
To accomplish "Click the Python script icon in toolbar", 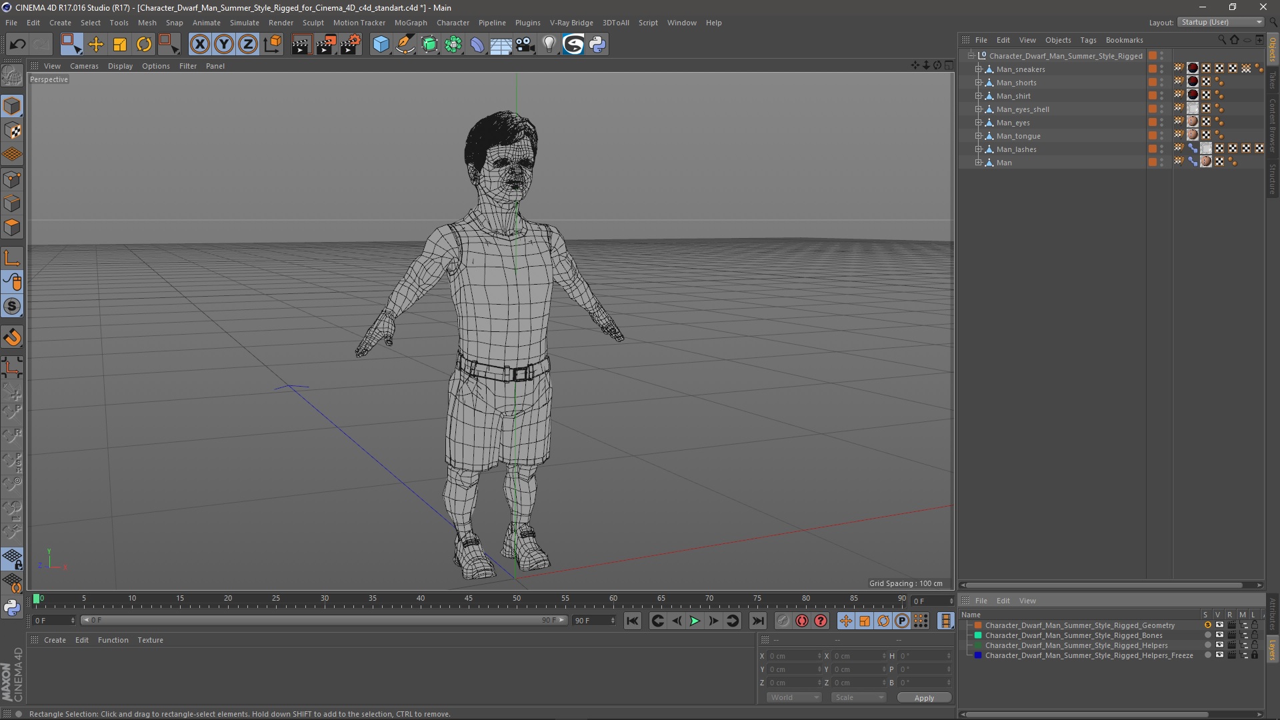I will click(x=597, y=45).
